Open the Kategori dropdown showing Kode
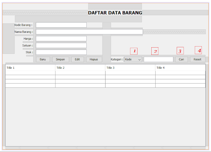The image size is (211, 152). coord(133,59)
